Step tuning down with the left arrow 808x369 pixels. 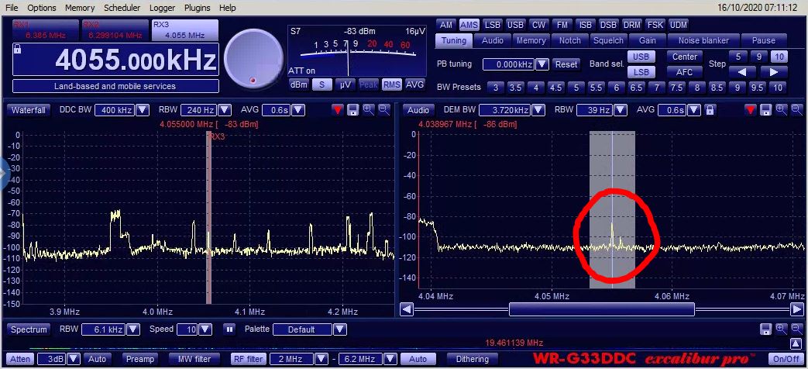coord(742,72)
